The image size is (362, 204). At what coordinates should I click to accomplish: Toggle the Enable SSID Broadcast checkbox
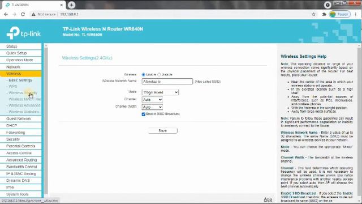[144, 114]
